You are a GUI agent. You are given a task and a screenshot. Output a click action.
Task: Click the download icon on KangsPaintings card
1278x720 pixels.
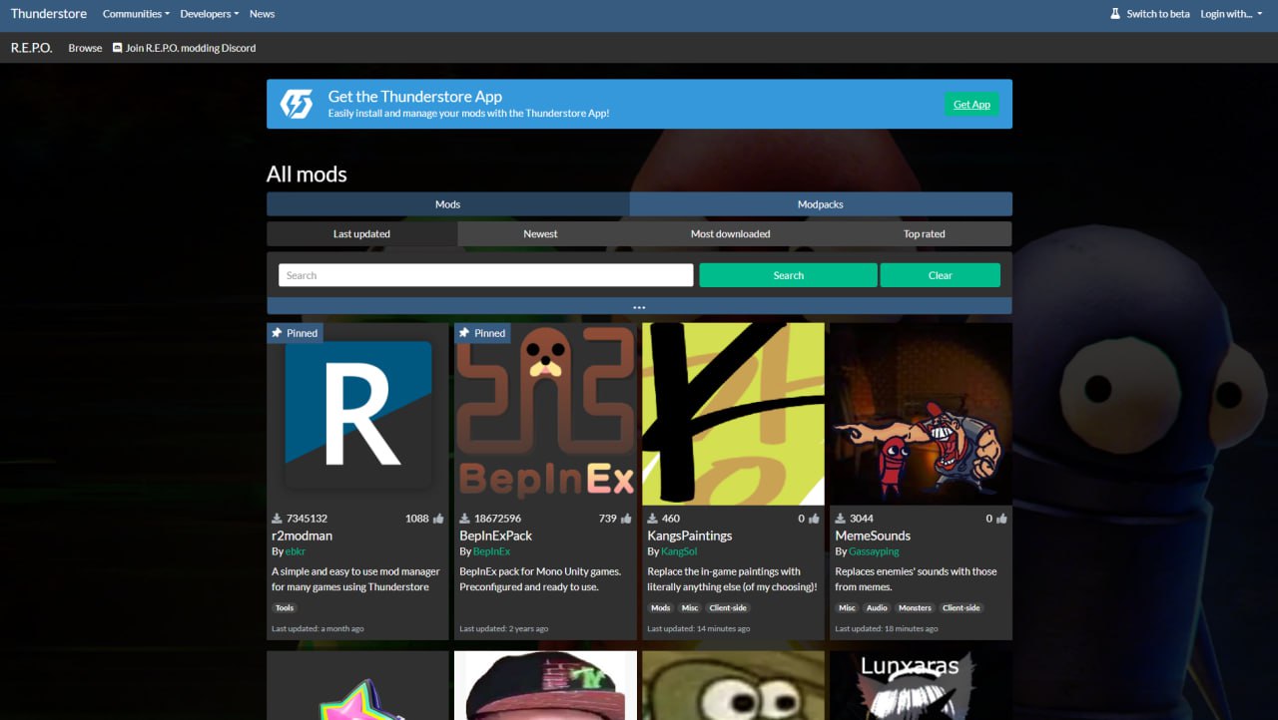pyautogui.click(x=652, y=519)
